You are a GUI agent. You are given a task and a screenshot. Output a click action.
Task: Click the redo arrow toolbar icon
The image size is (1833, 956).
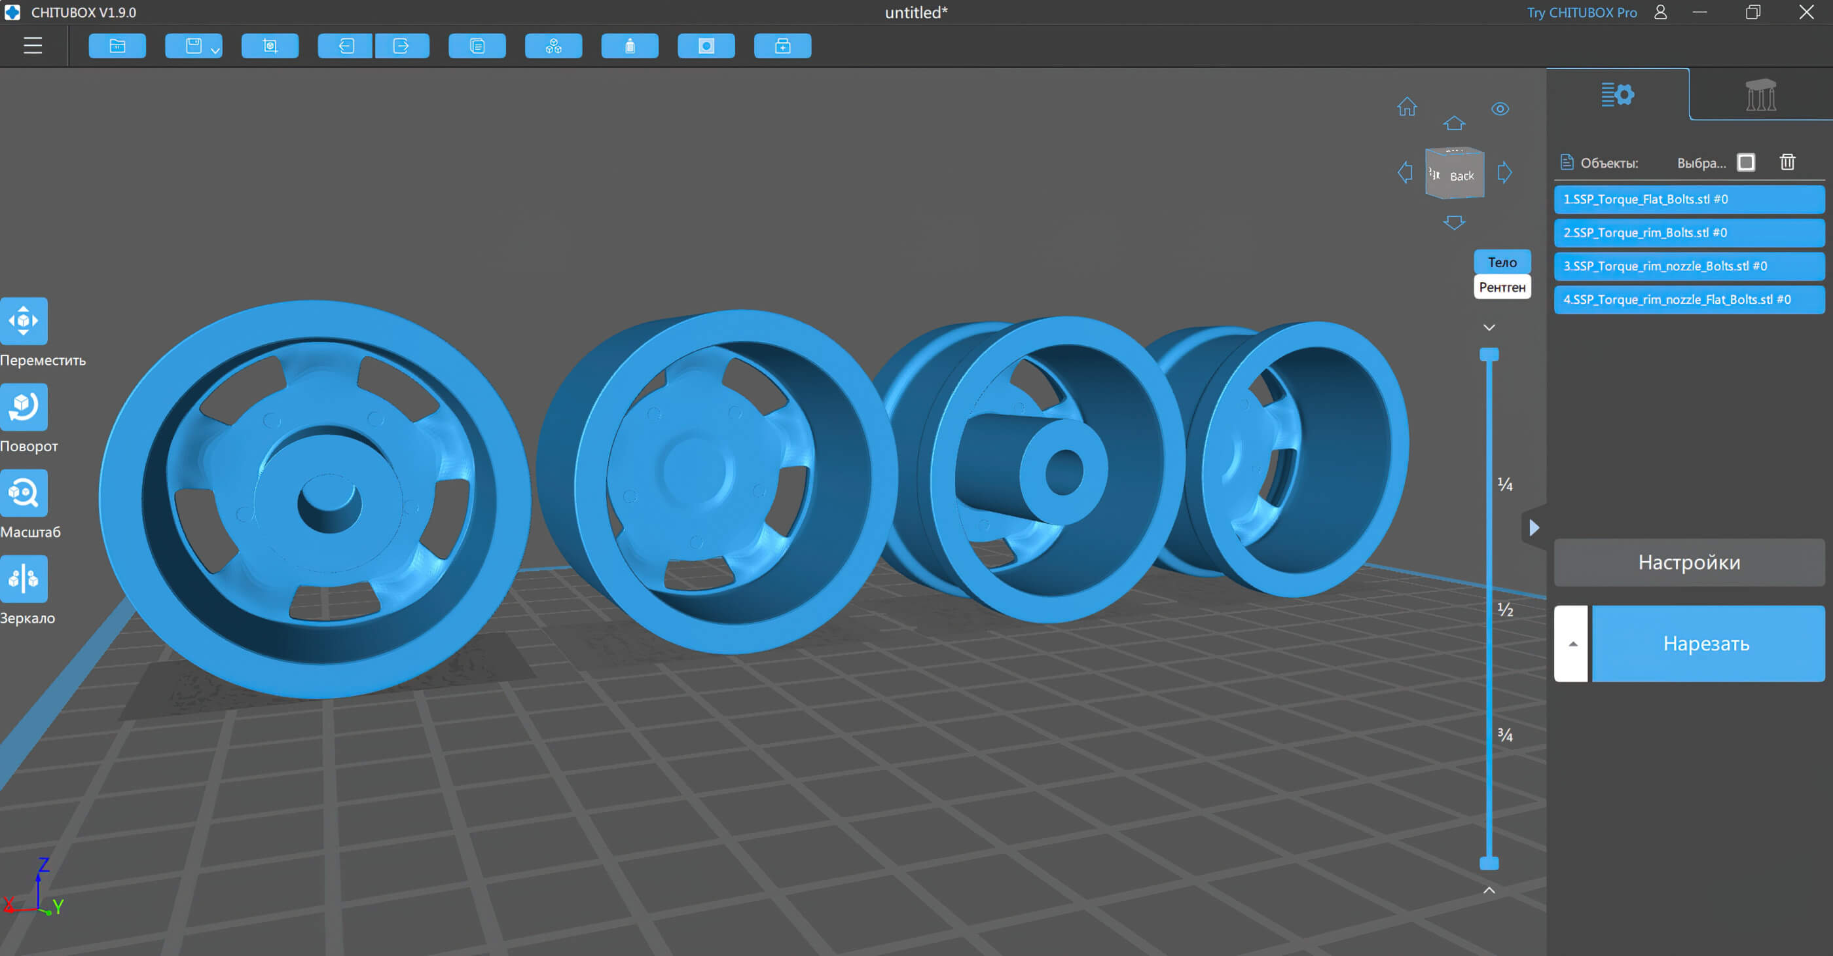401,46
